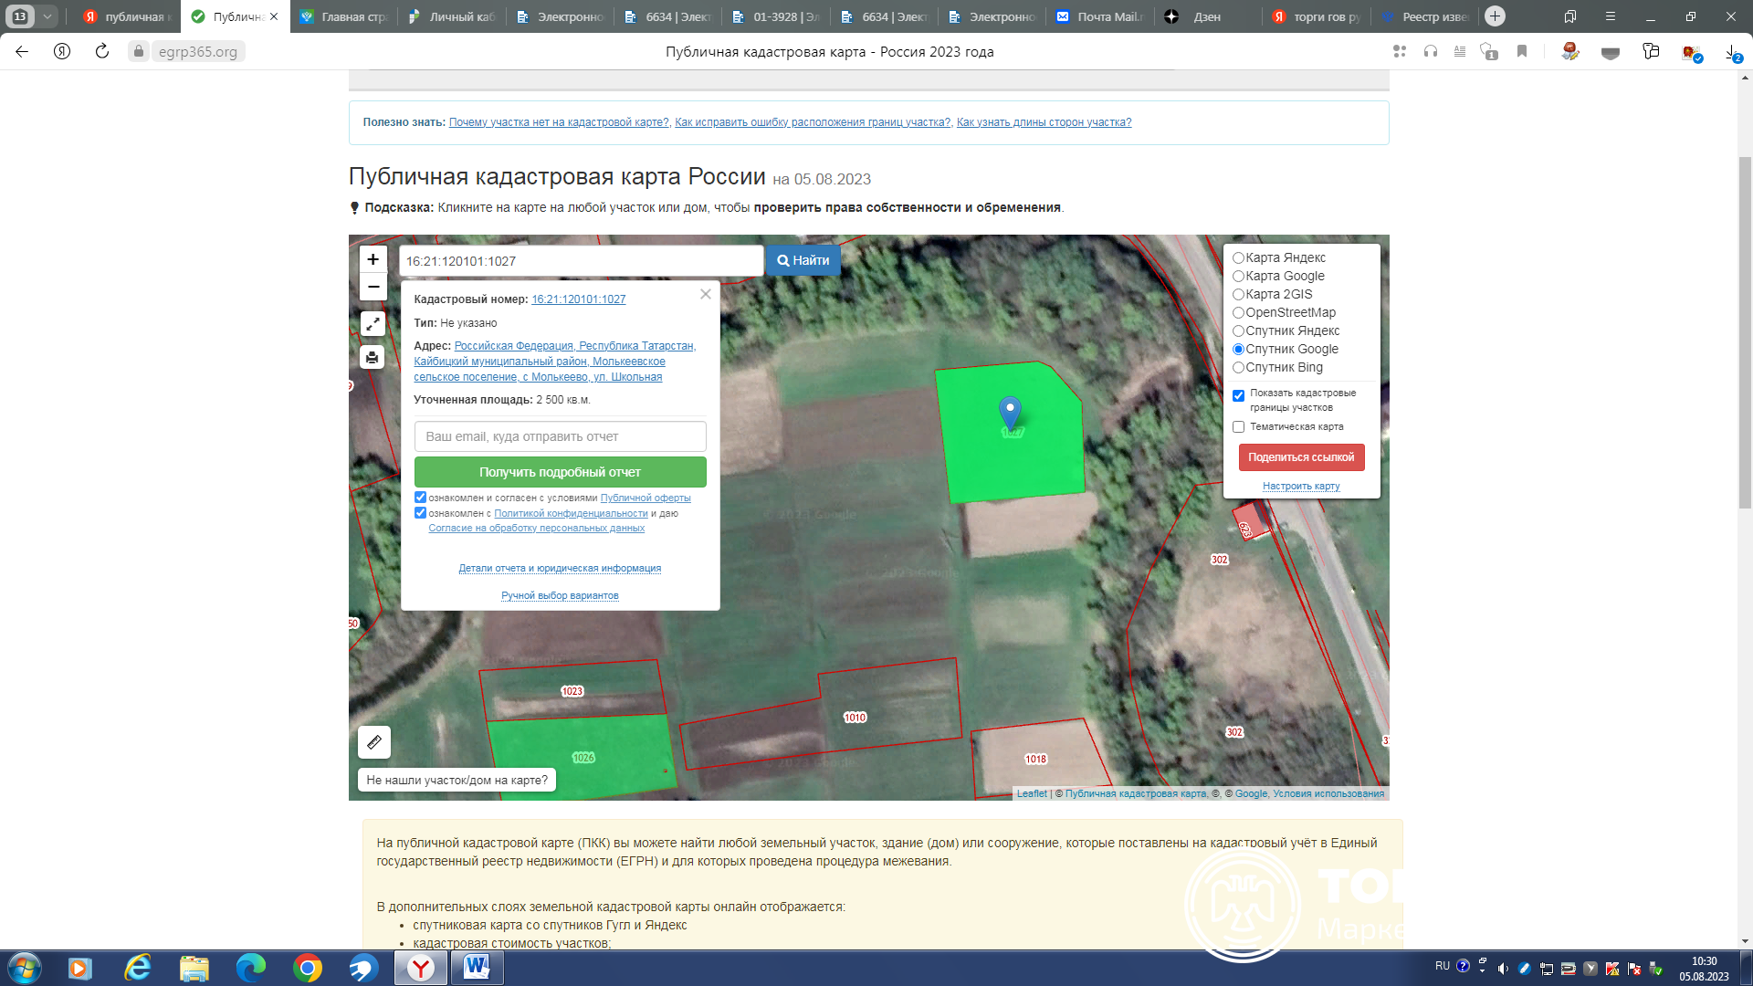
Task: Zoom out the cadastral map
Action: coord(373,287)
